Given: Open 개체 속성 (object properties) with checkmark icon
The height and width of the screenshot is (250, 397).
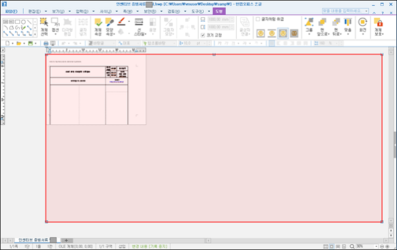Looking at the screenshot, I should click(x=98, y=26).
